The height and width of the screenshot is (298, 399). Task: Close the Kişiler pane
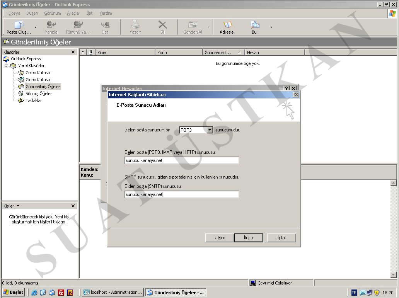click(x=73, y=206)
